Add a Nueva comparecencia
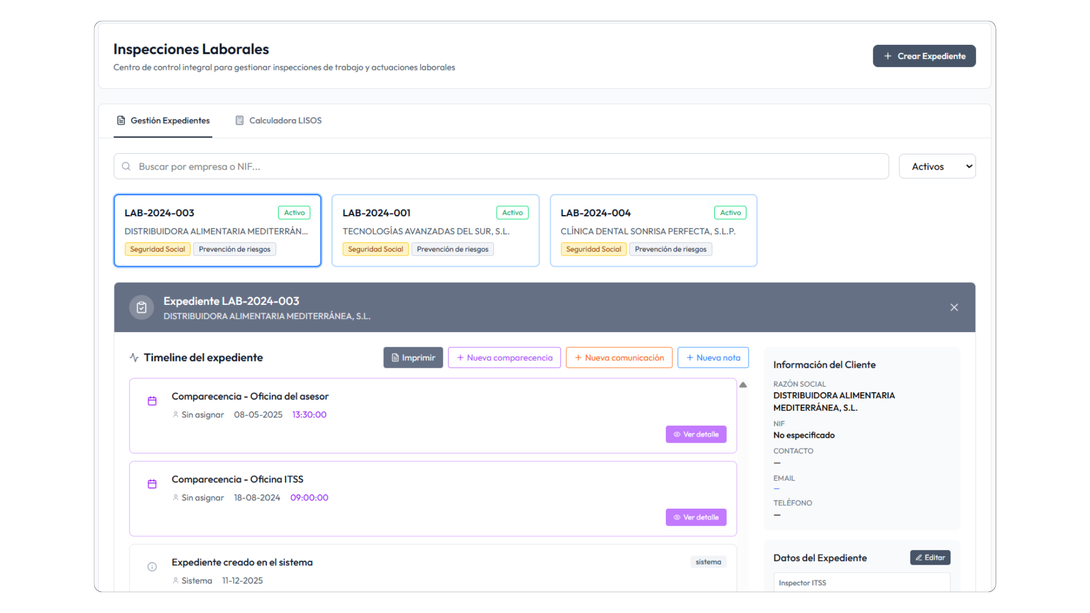This screenshot has width=1090, height=613. click(504, 358)
